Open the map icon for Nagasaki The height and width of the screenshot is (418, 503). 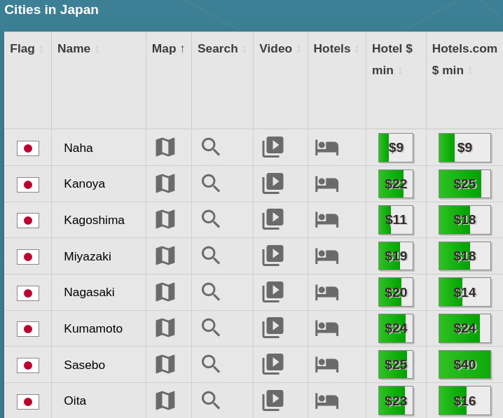(x=165, y=292)
